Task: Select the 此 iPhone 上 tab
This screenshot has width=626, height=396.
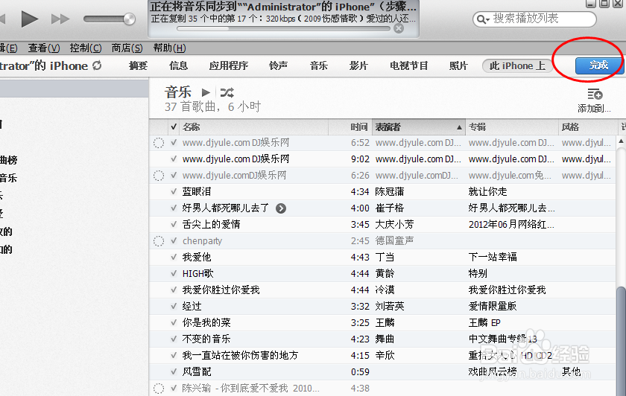Action: click(x=517, y=66)
